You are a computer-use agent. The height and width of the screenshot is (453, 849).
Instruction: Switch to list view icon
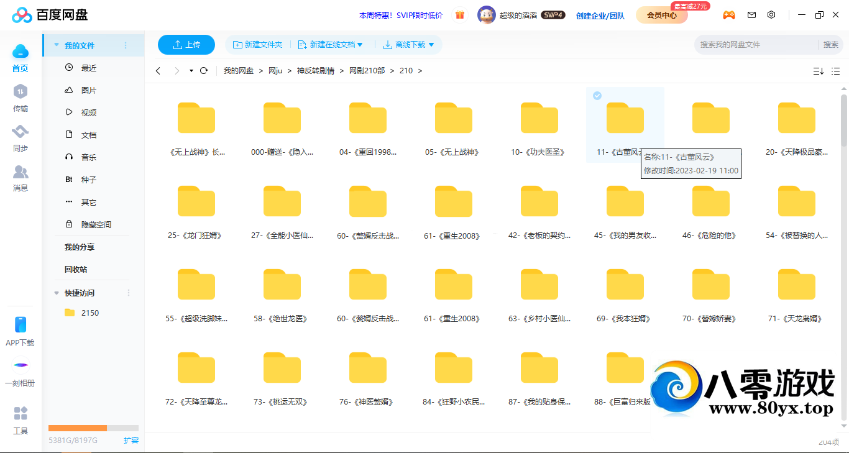tap(835, 71)
